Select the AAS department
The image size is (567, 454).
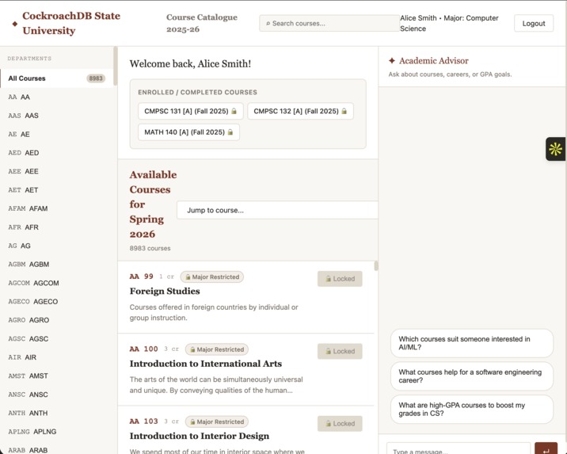[57, 116]
